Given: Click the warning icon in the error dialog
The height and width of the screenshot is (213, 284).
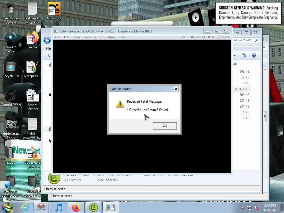Looking at the screenshot, I should point(120,104).
